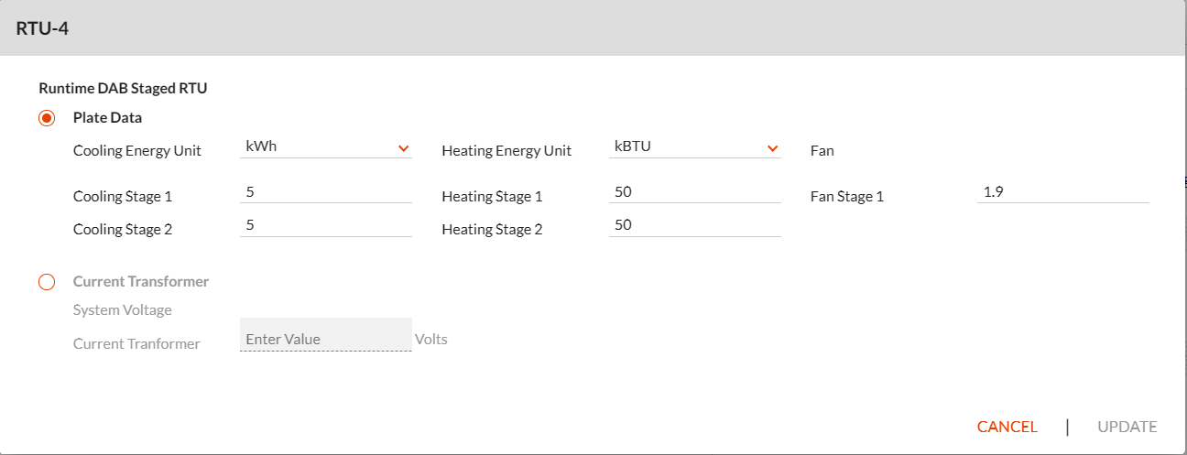This screenshot has width=1187, height=455.
Task: Click the Cooling Stage 1 value field
Action: coord(326,192)
